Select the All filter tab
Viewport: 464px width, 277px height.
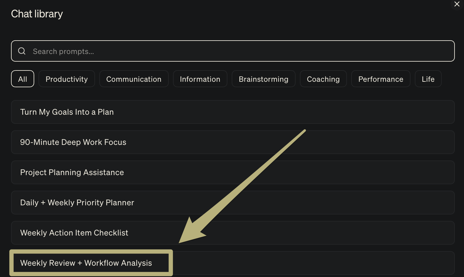23,79
